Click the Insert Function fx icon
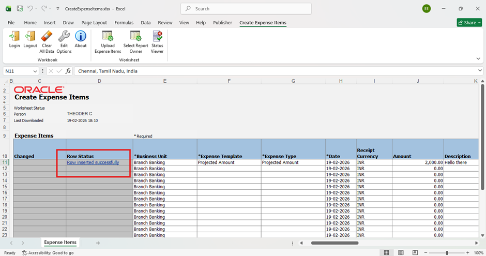 pos(68,71)
